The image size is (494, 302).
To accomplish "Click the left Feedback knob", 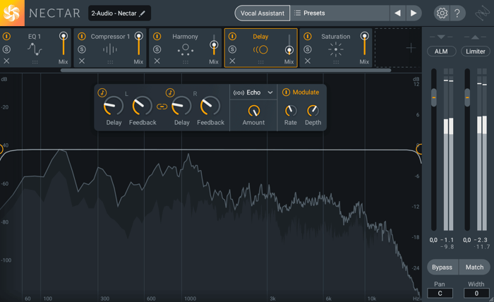I will (x=143, y=106).
